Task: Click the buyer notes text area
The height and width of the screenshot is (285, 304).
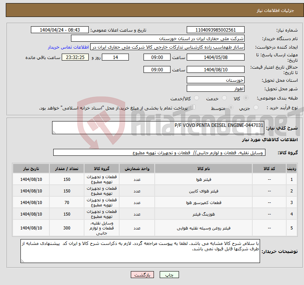Action: 140,251
